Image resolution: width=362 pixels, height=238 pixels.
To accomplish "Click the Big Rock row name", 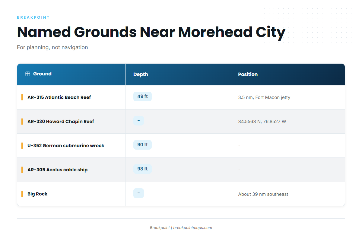I will 37,194.
